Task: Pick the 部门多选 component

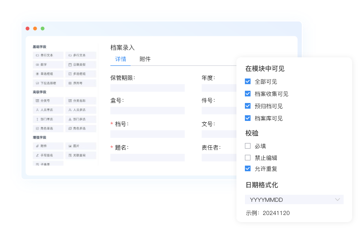Action: 80,119
